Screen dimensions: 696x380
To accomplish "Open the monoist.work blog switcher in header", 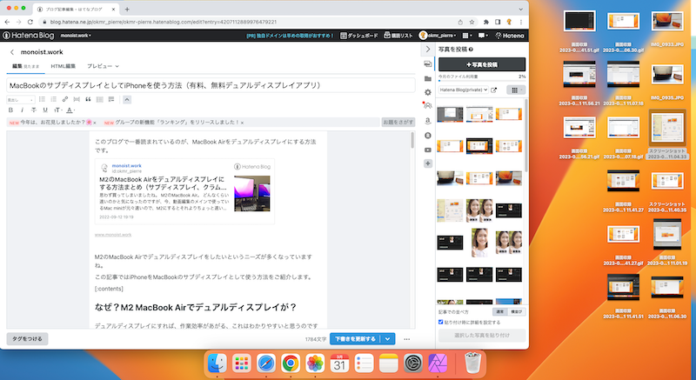I will pos(76,36).
